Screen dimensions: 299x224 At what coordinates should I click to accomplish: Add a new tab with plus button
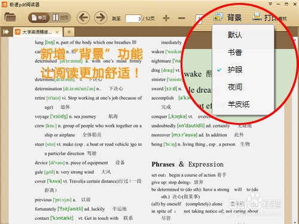click(x=69, y=32)
